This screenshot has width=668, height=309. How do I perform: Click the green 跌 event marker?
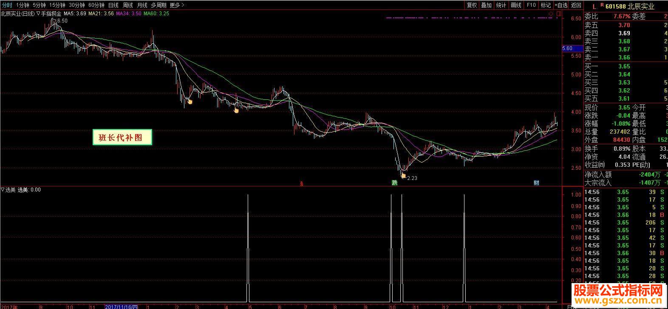tap(394, 183)
